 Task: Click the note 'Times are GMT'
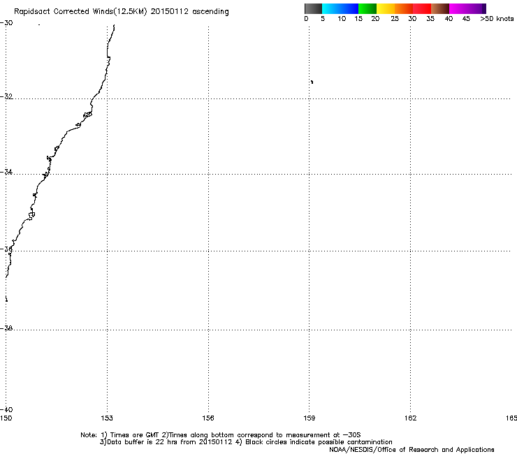tap(135, 435)
